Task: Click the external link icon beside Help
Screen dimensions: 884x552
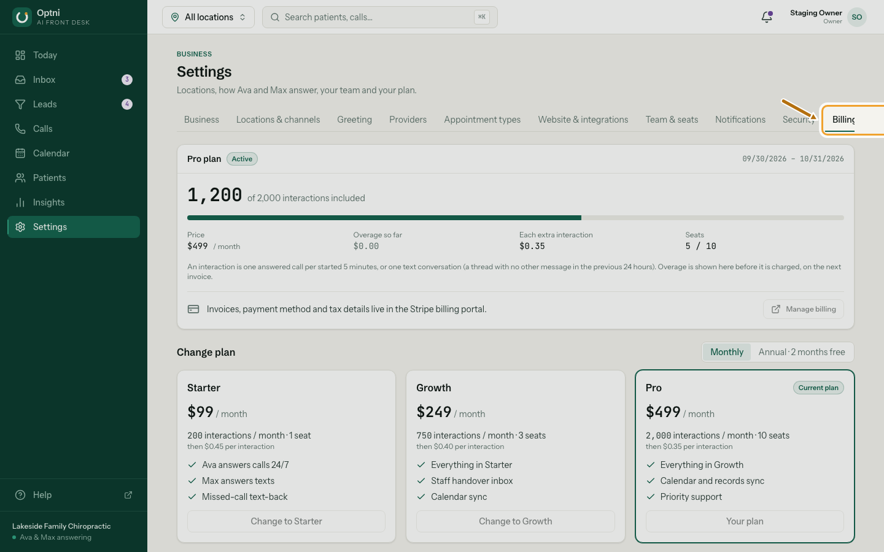Action: coord(128,495)
